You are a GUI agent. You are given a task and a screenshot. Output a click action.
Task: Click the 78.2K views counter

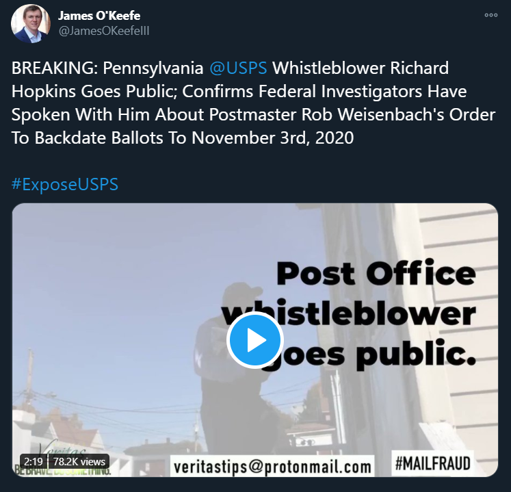(79, 461)
